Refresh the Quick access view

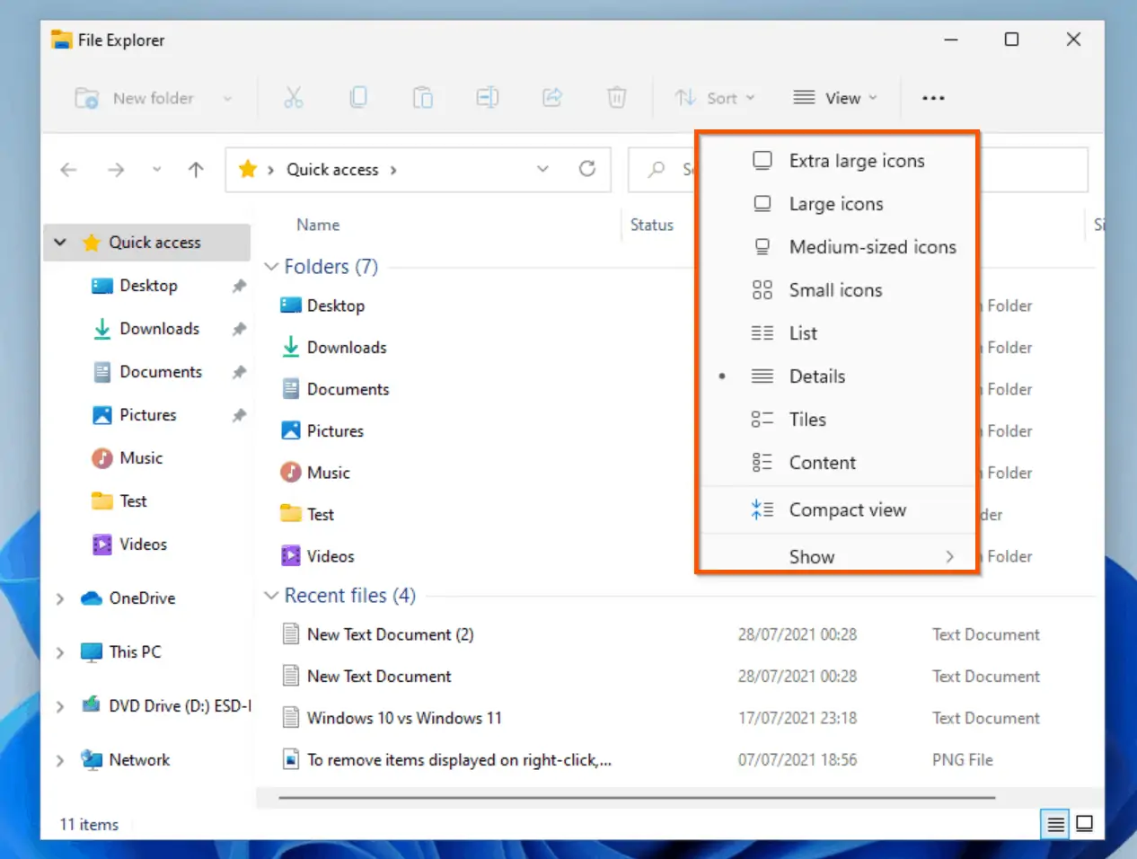[x=587, y=169]
